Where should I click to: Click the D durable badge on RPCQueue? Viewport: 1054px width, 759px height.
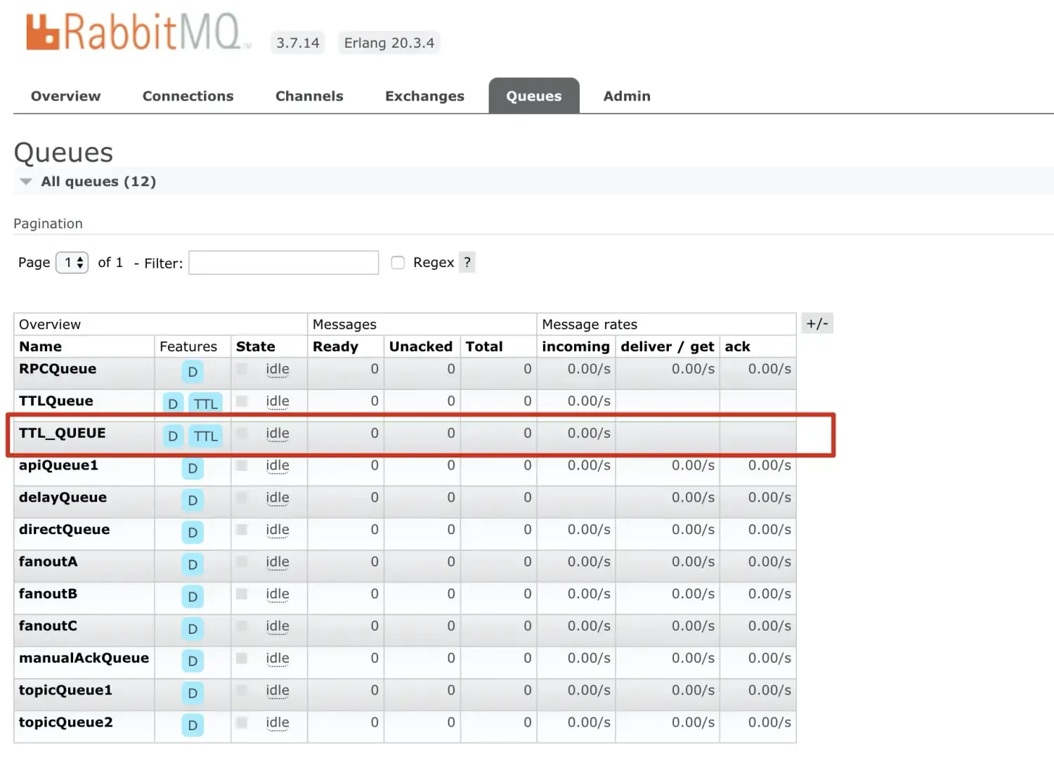(x=192, y=372)
